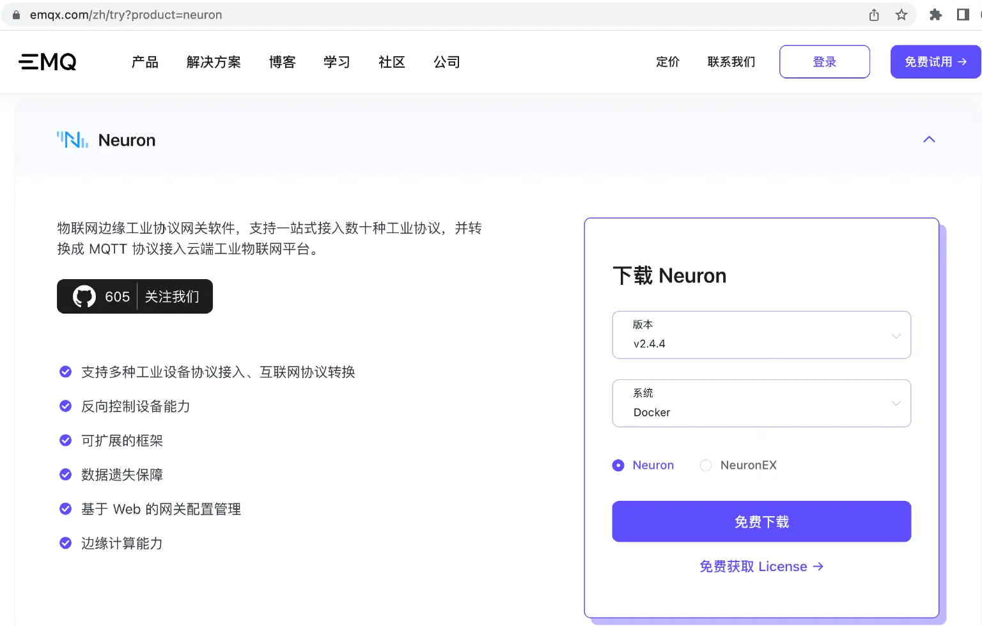Click the 免费下载 button
The width and height of the screenshot is (982, 626).
(761, 521)
